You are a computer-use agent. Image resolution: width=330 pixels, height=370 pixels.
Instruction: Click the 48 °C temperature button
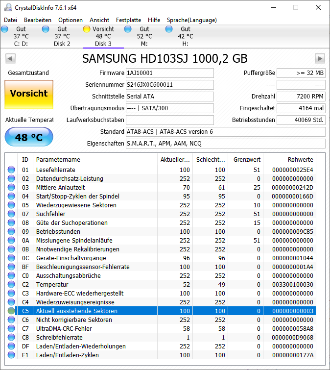29,137
